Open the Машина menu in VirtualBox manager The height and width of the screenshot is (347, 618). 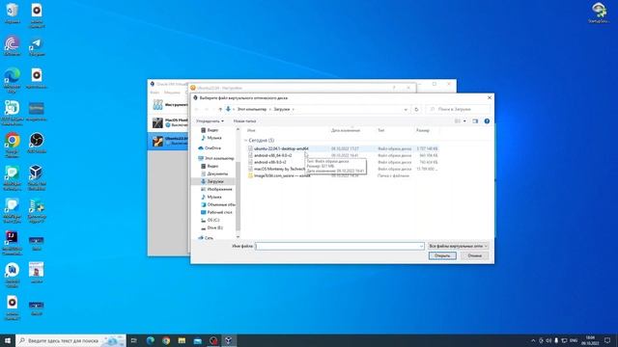tap(172, 93)
